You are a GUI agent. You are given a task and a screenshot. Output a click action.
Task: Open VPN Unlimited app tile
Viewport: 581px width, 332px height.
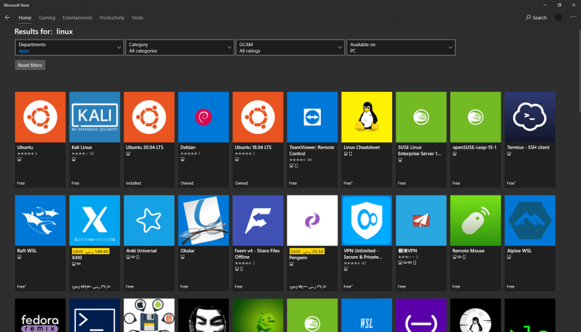pos(366,243)
